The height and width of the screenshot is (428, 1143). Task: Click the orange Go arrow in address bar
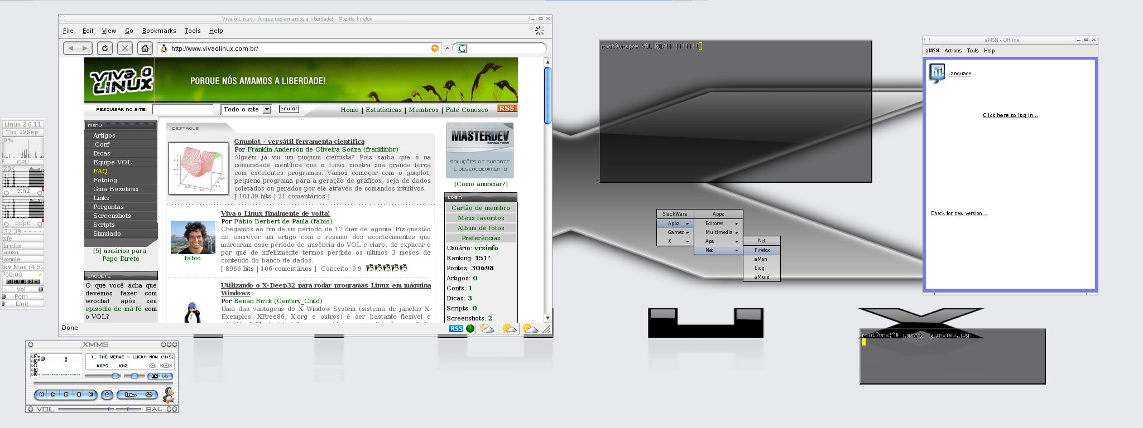click(435, 48)
